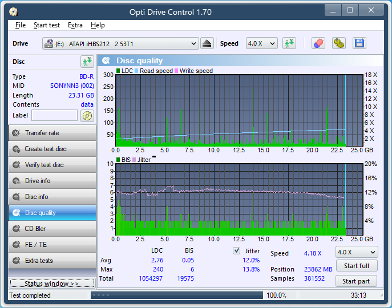Click the Status window button
Viewport: 392px width, 308px height.
(52, 283)
